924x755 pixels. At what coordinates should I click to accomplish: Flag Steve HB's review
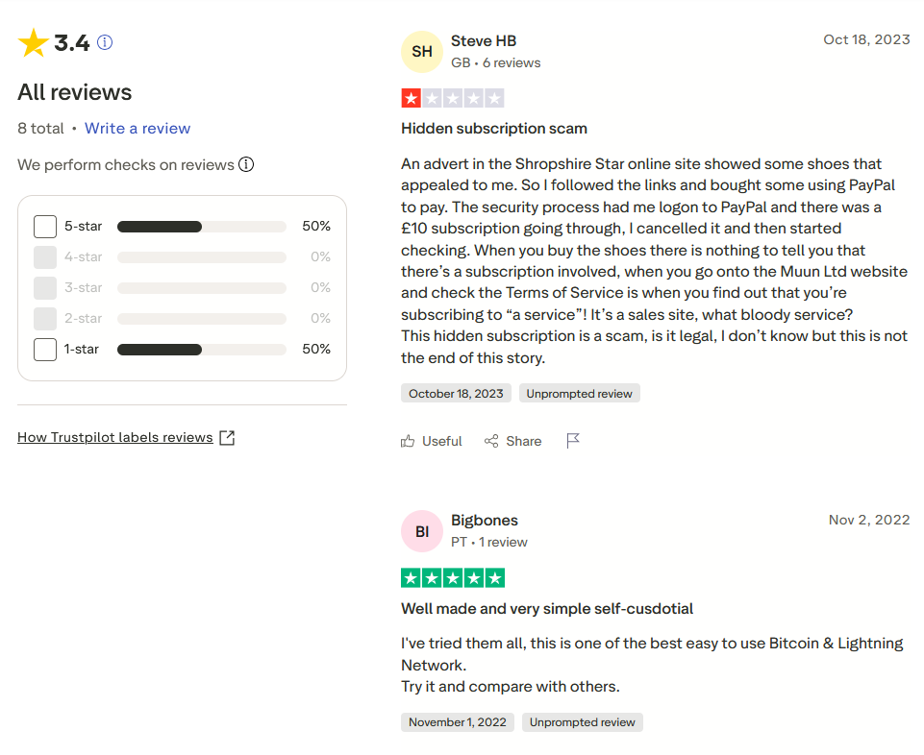[573, 441]
